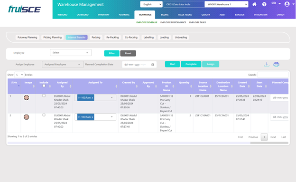The width and height of the screenshot is (296, 182).
Task: Open OUTBOUND menu tab
Action: (x=83, y=15)
